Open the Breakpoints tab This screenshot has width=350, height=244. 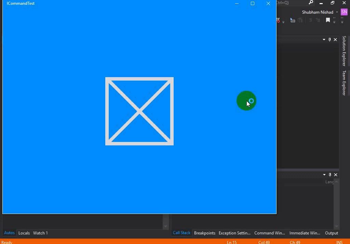205,233
